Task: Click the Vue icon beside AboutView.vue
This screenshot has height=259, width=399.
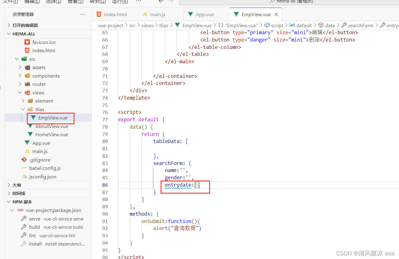Action: click(30, 126)
